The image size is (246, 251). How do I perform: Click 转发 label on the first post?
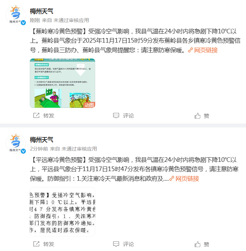point(49,116)
